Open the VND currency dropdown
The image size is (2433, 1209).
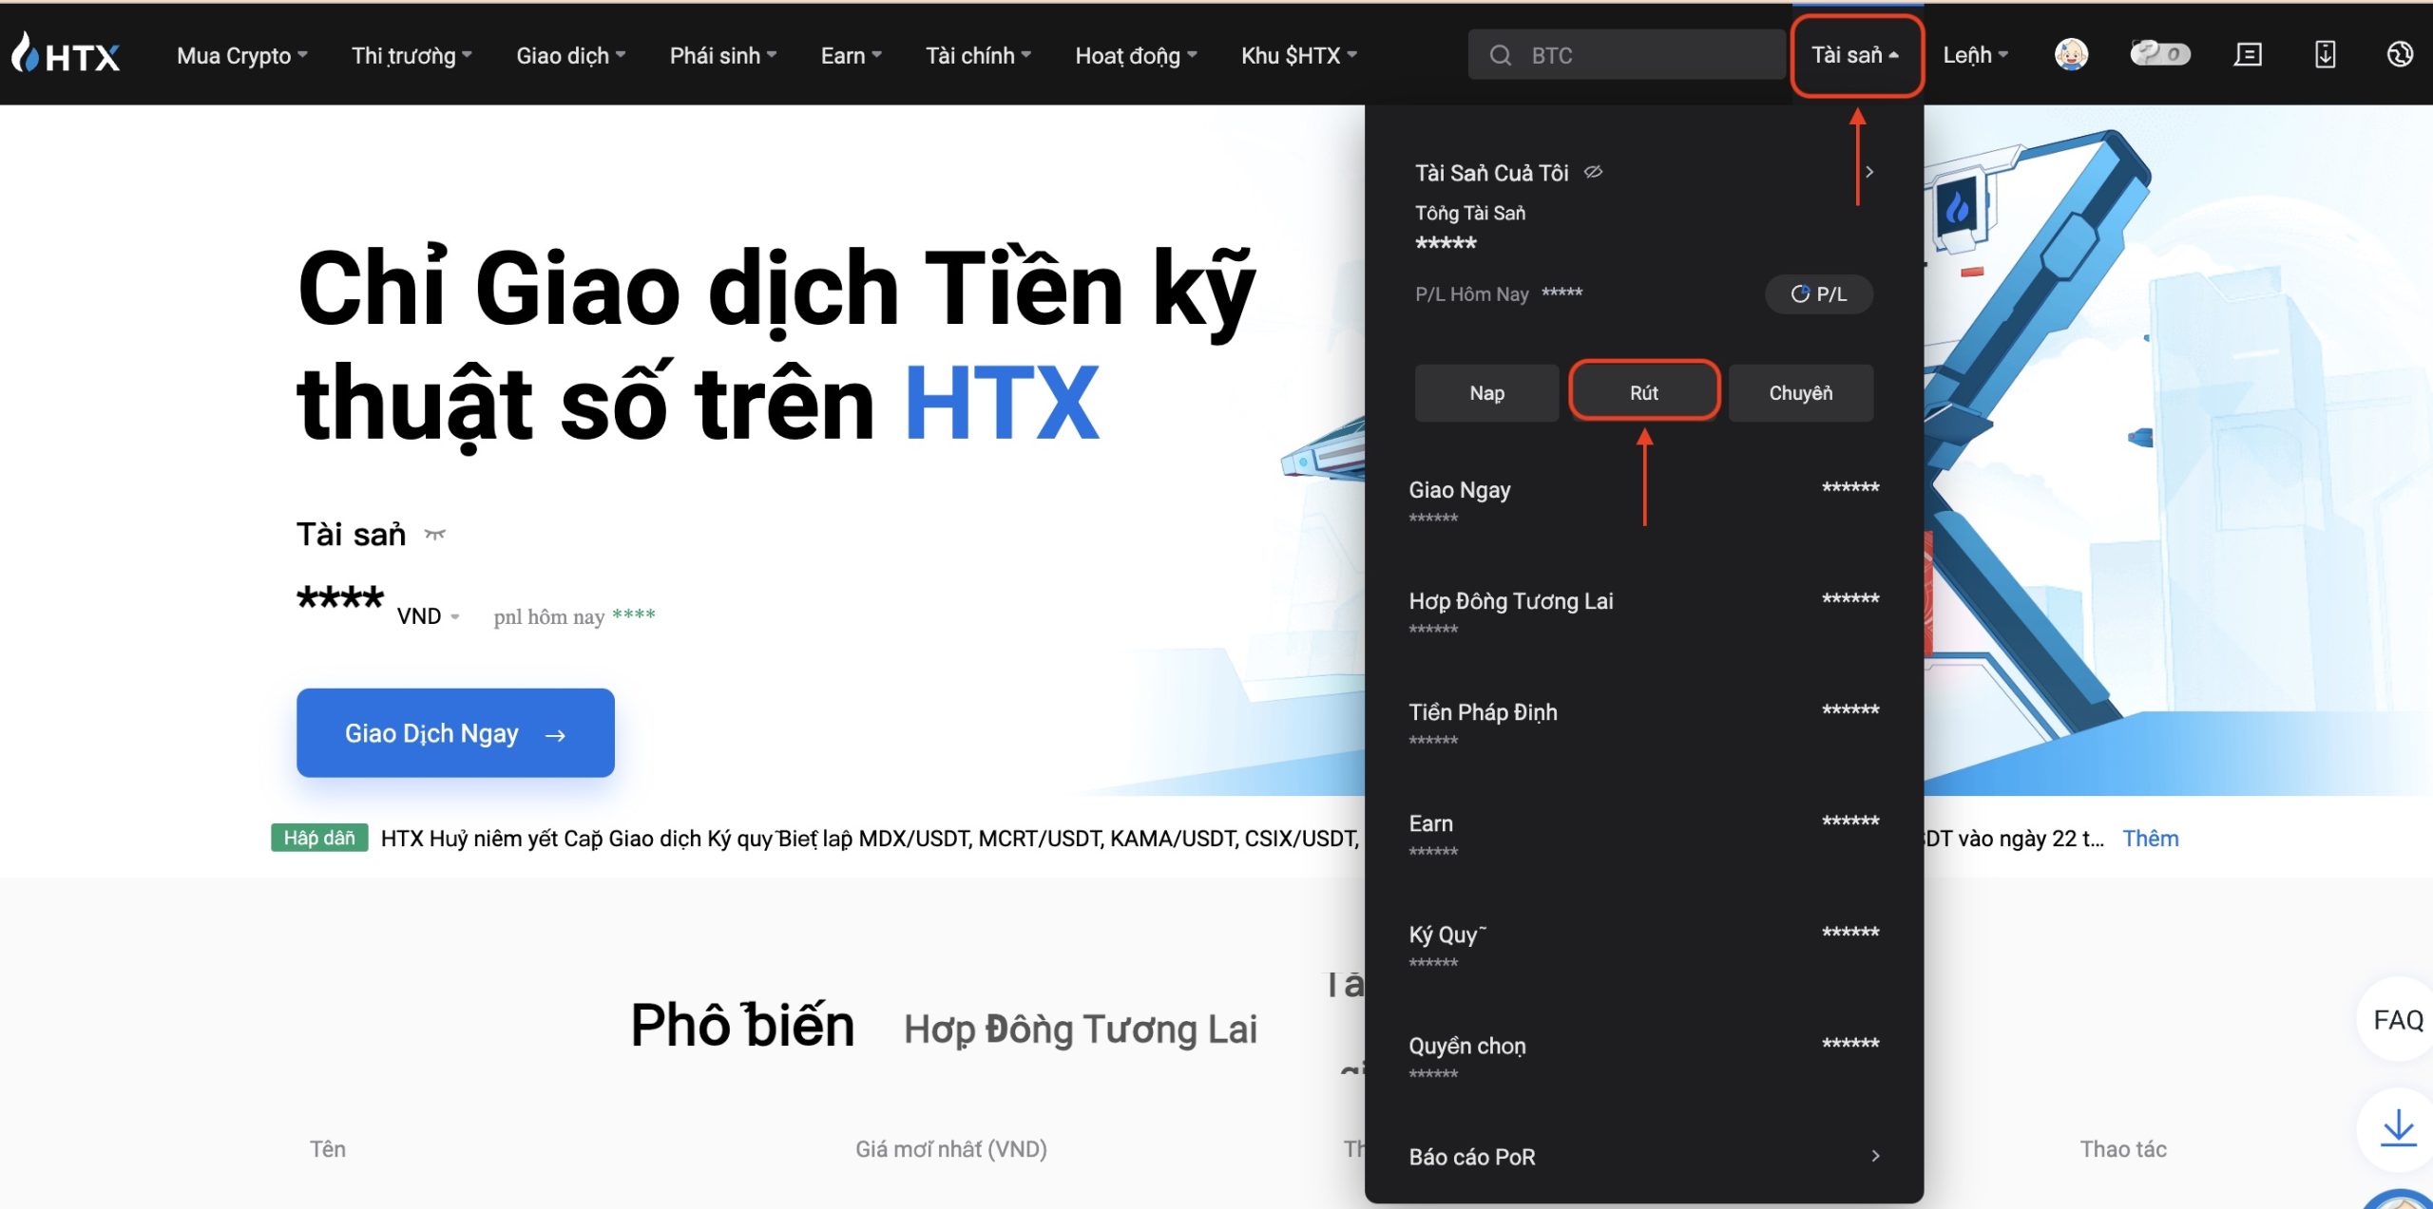coord(427,615)
